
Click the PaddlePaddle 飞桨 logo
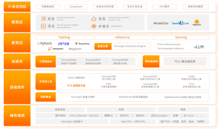[x=64, y=44]
